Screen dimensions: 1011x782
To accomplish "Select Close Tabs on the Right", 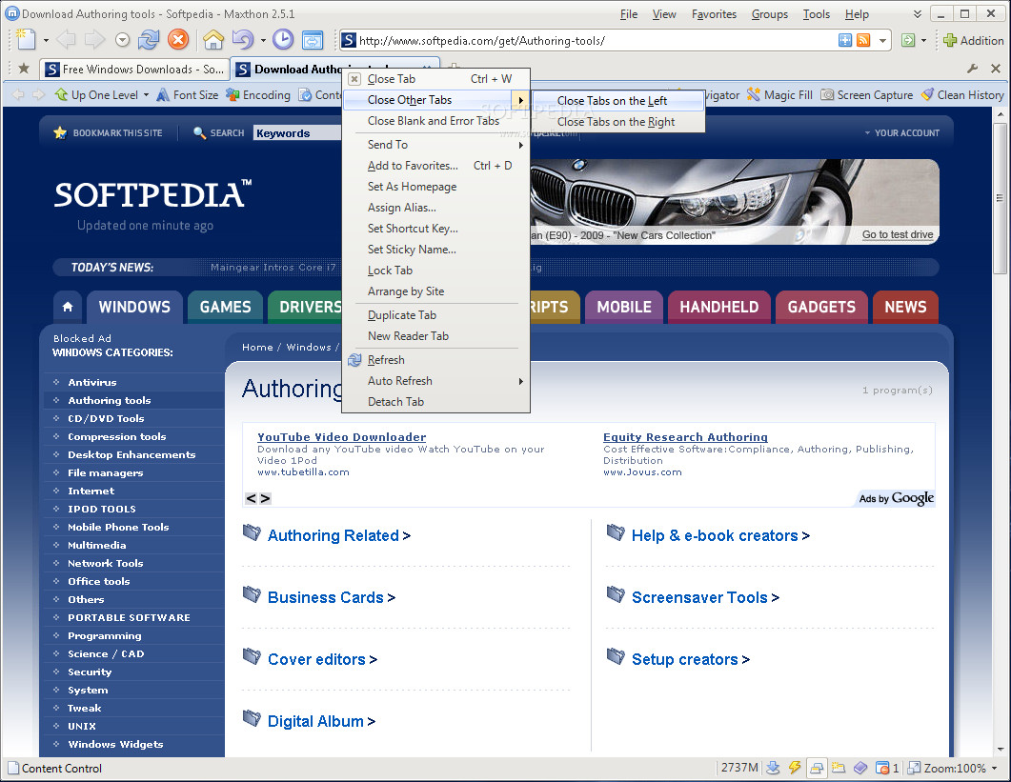I will pyautogui.click(x=618, y=122).
